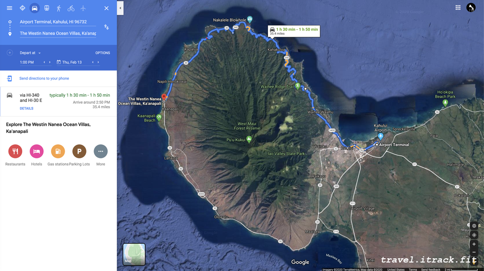The image size is (484, 271).
Task: Go to the previous departure date
Action: click(x=93, y=62)
